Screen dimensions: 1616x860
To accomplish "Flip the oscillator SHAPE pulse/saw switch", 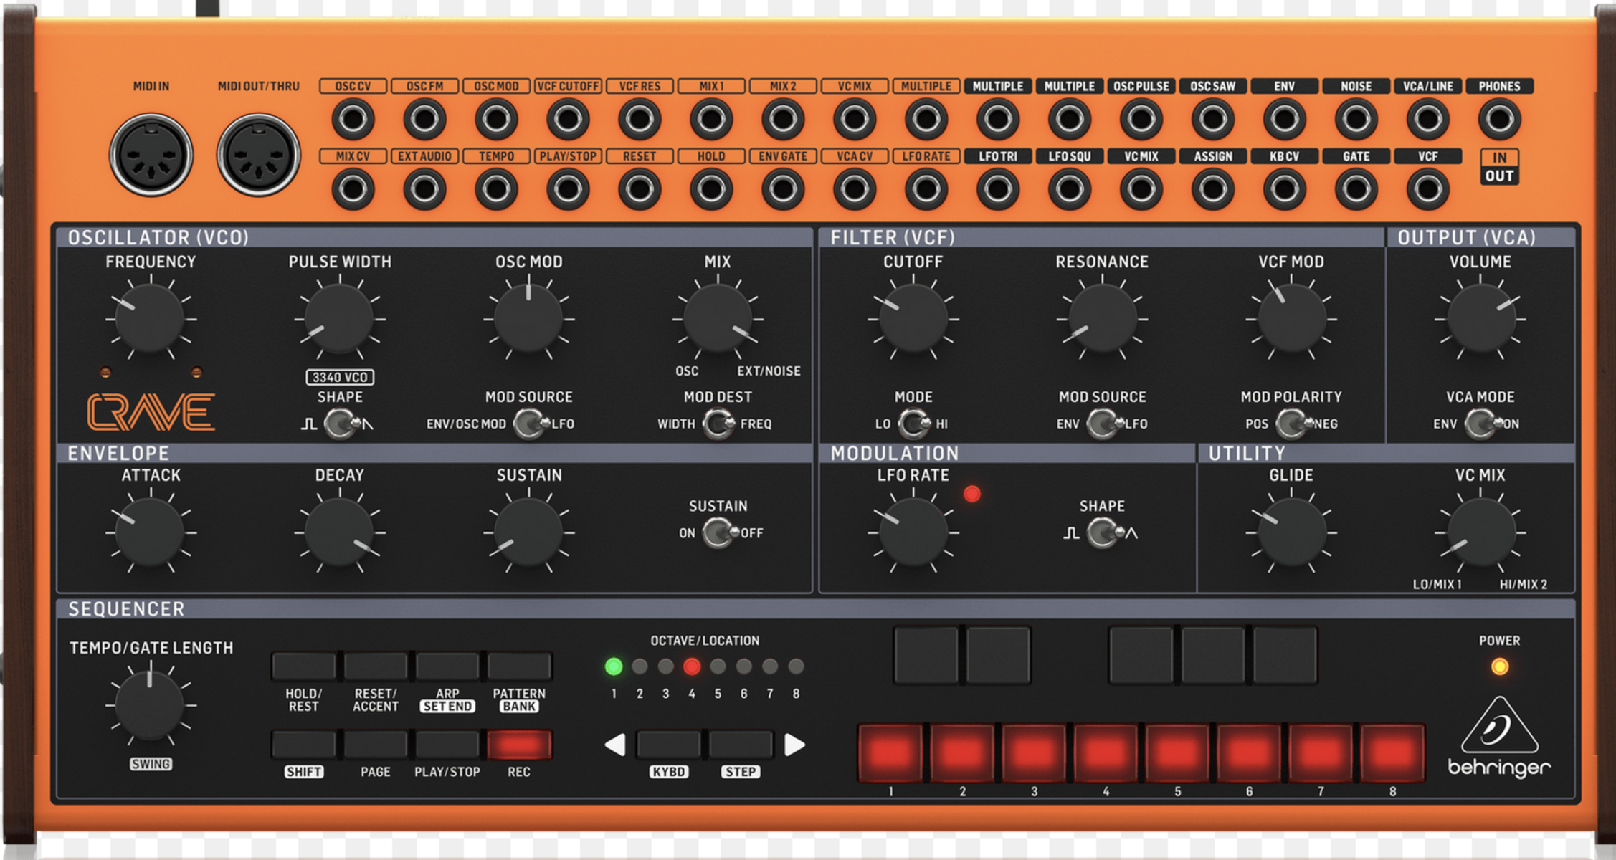I will click(x=341, y=424).
